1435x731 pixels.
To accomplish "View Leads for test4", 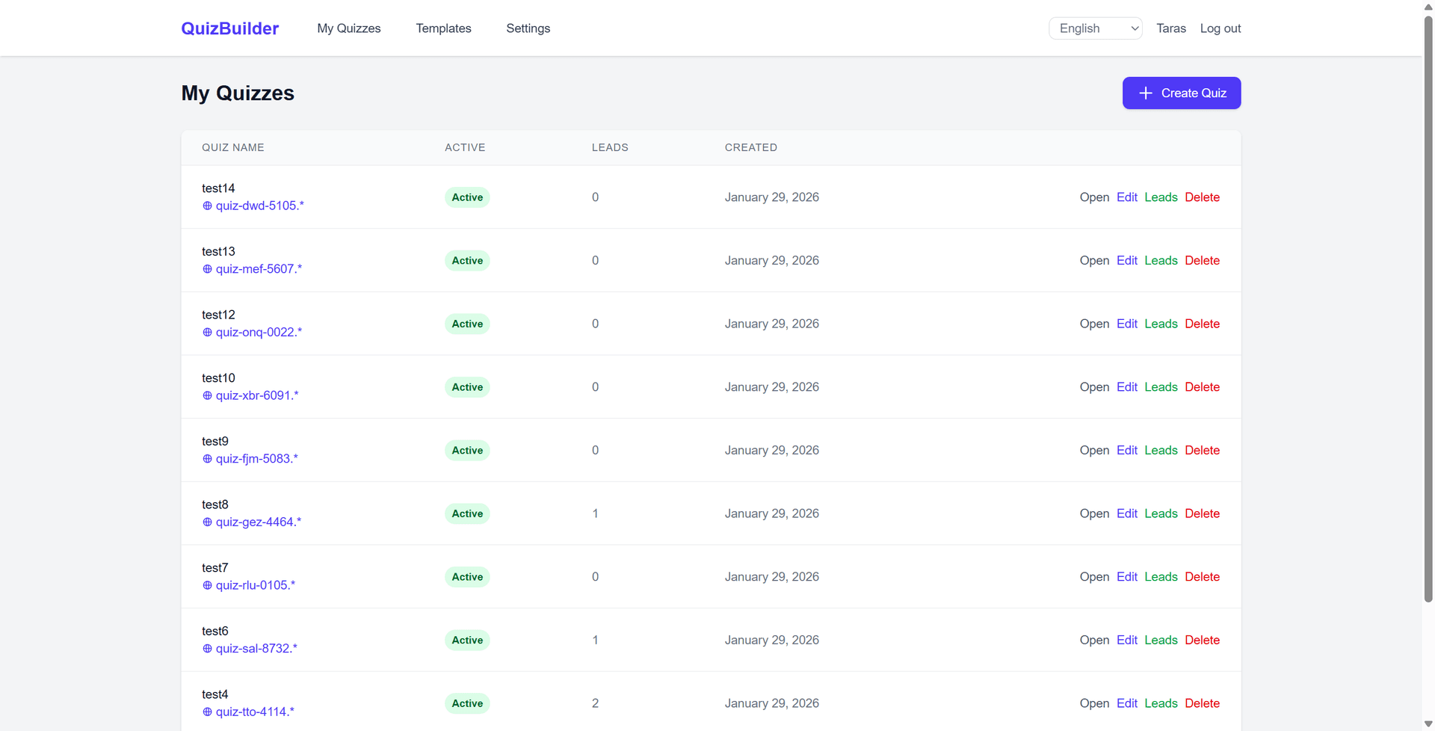I will coord(1161,703).
